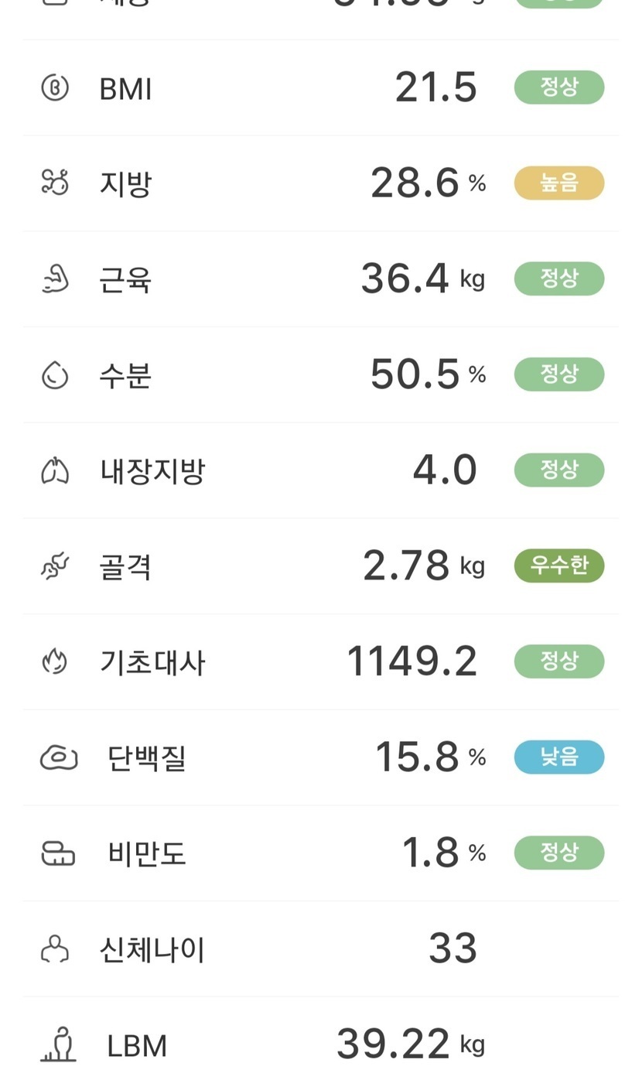Screen dimensions: 642x1080
Task: Open the 신체나이 33 row
Action: click(x=320, y=949)
